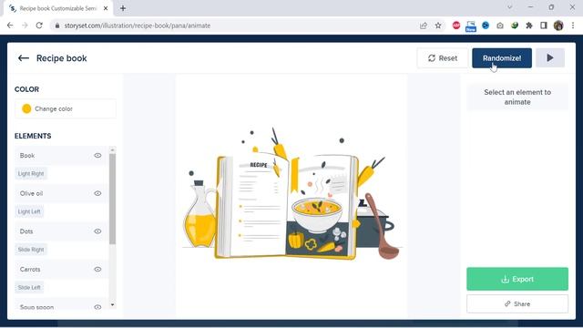Screen dimensions: 583x328
Task: Open the profile avatar menu
Action: pos(558,26)
